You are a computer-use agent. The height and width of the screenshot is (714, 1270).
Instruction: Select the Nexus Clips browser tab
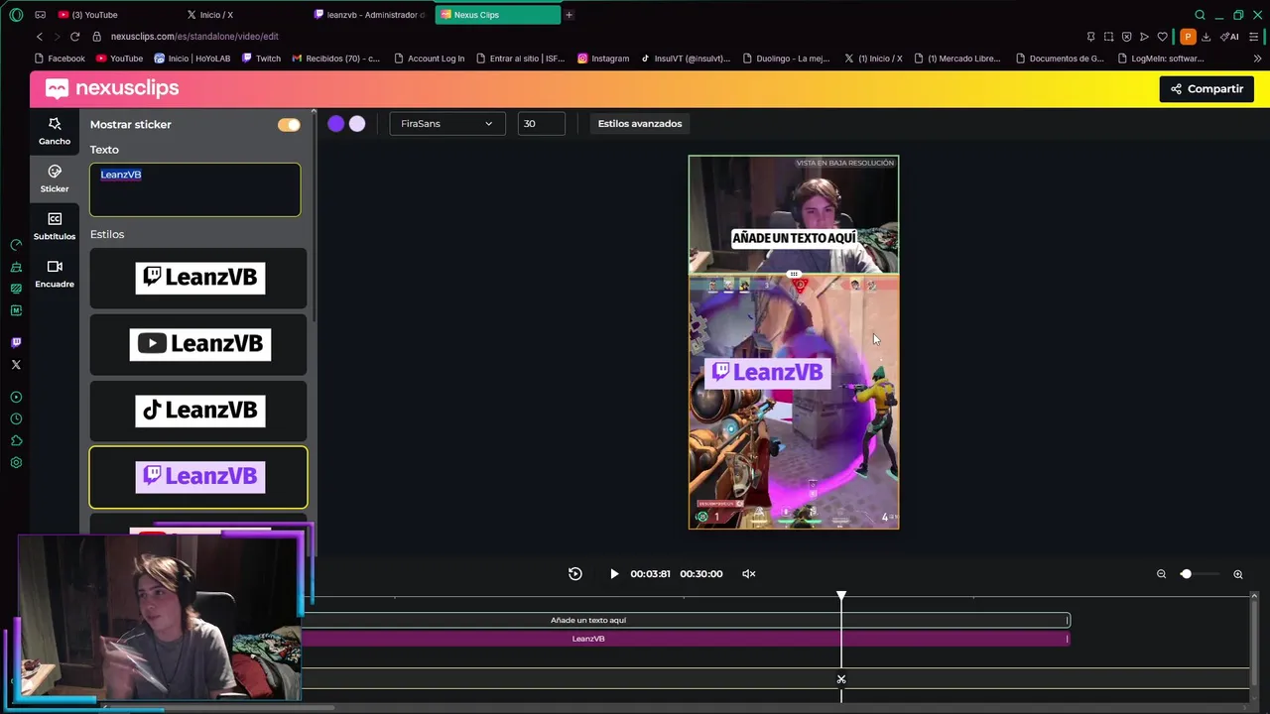tap(496, 15)
